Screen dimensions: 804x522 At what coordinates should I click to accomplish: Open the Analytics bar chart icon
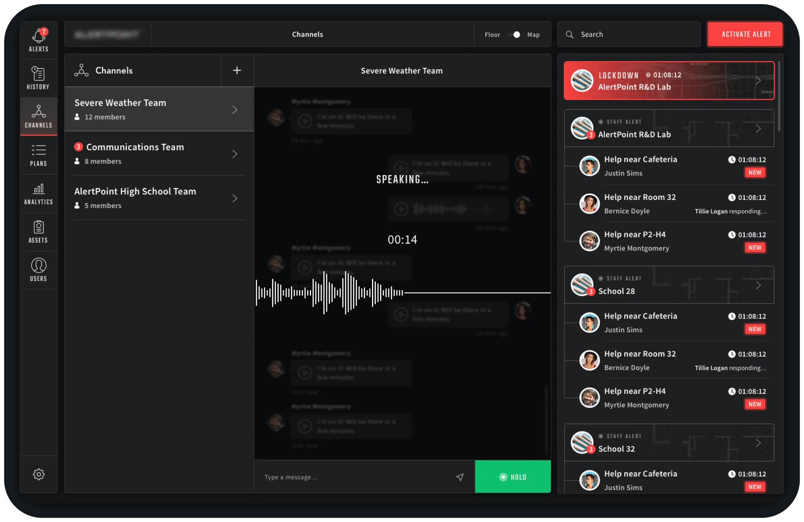pyautogui.click(x=38, y=189)
